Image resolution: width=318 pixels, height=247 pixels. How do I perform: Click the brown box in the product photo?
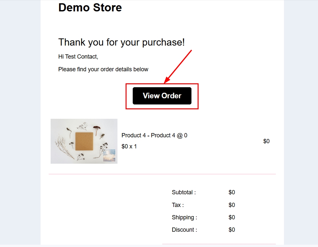pyautogui.click(x=84, y=141)
